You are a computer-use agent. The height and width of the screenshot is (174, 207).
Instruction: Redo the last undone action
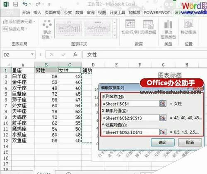tap(38, 4)
